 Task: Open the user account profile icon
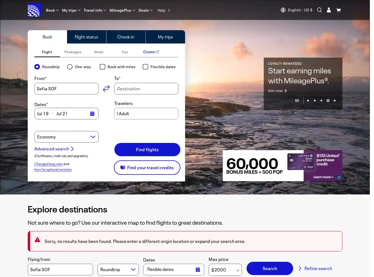pyautogui.click(x=329, y=10)
